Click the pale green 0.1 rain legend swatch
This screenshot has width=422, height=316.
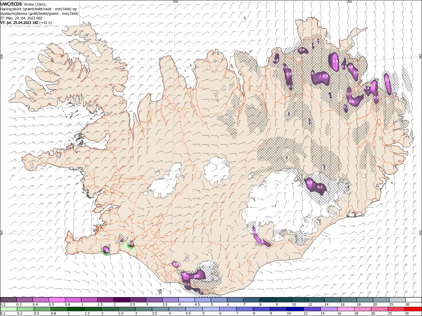point(9,309)
